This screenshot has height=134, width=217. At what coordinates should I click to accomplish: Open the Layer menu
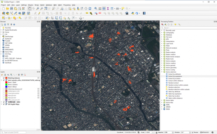click(x=18, y=5)
